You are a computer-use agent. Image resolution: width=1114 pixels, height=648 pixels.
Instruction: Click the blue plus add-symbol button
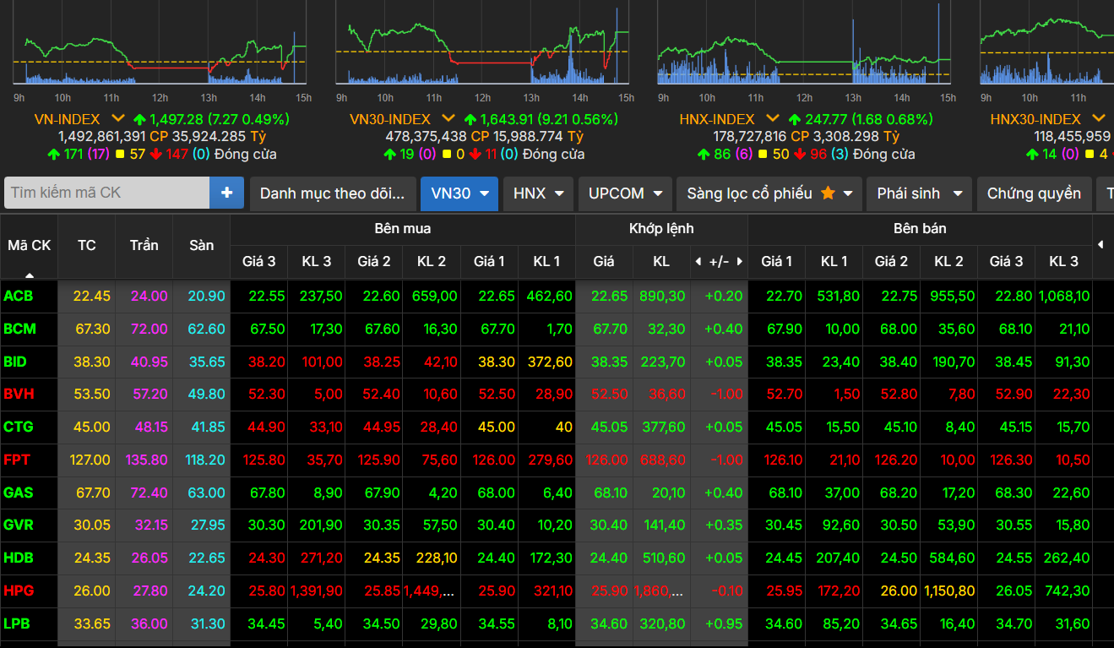coord(226,193)
